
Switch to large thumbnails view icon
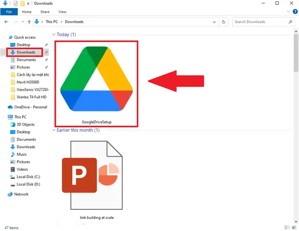point(294,227)
